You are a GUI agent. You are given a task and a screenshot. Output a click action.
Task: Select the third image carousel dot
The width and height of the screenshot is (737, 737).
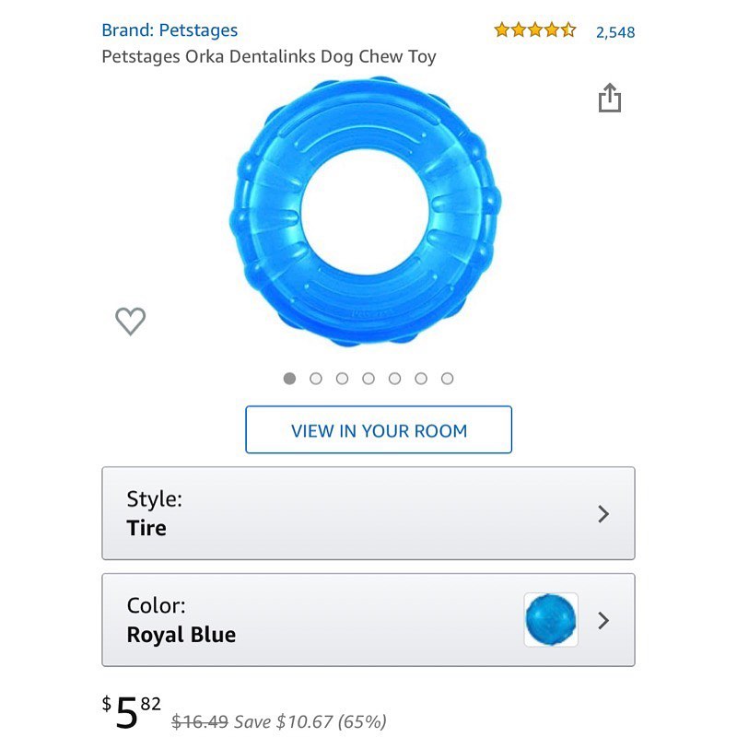342,379
